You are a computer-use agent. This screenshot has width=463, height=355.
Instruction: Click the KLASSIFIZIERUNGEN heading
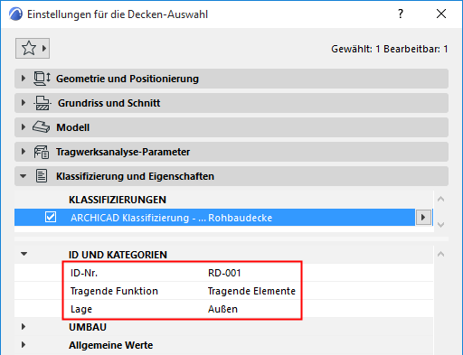coord(118,200)
